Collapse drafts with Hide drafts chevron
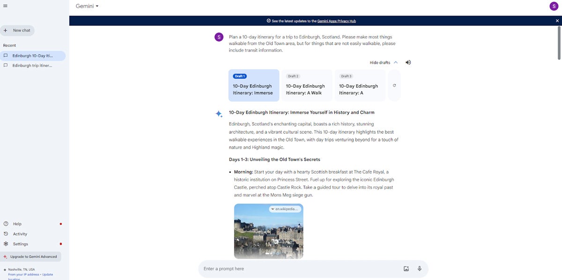The height and width of the screenshot is (280, 562). [x=396, y=62]
